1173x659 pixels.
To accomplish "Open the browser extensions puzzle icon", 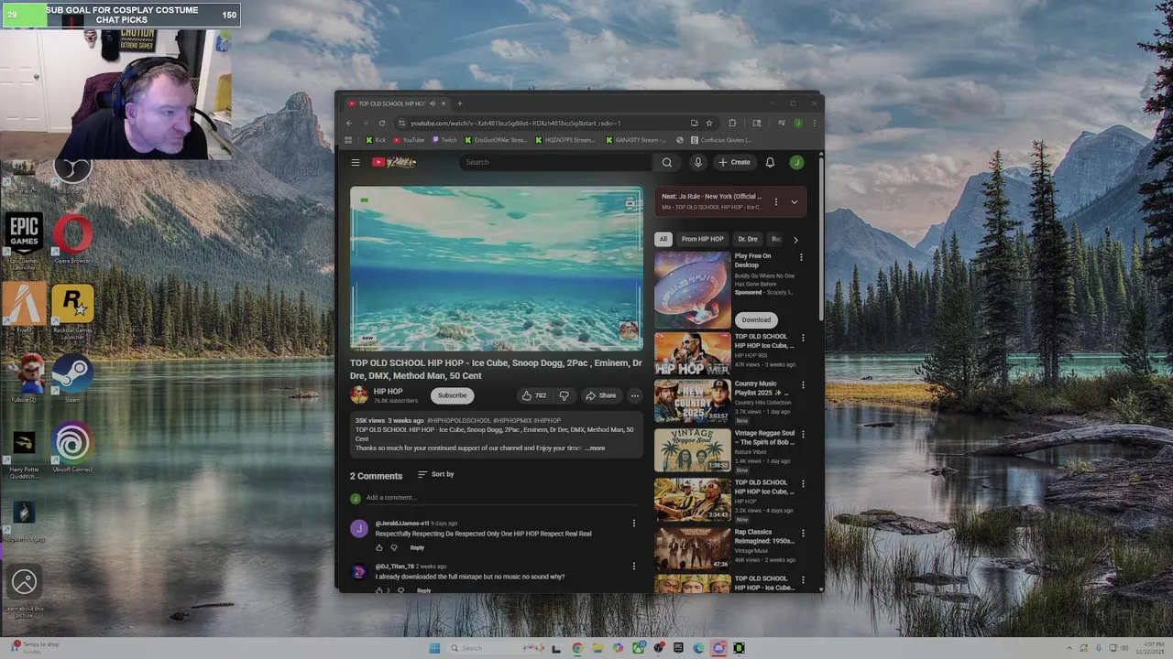I will coord(732,123).
